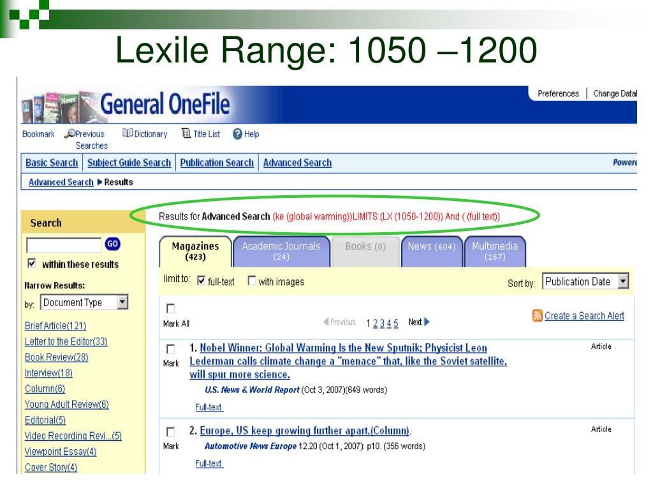Open Europe, US keep growing apart article

tap(305, 431)
